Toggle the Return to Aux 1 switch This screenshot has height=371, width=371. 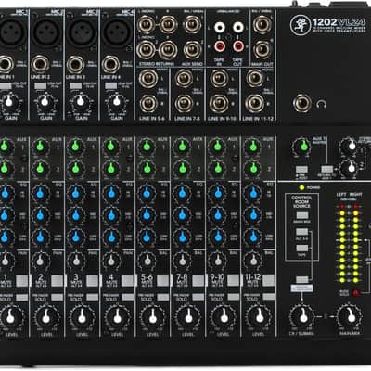(x=326, y=169)
